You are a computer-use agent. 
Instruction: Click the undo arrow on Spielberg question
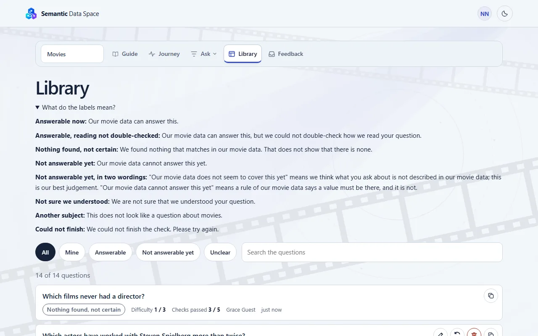point(457,334)
